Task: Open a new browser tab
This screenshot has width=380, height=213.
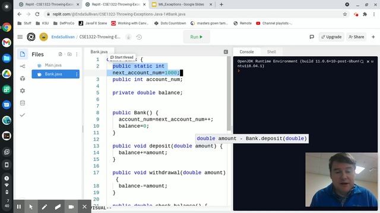Action: tap(221, 4)
